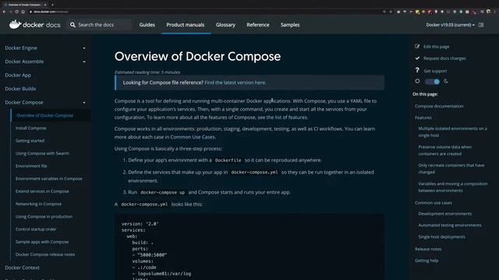Click the Docker whale logo
The height and width of the screenshot is (280, 499).
tap(15, 24)
